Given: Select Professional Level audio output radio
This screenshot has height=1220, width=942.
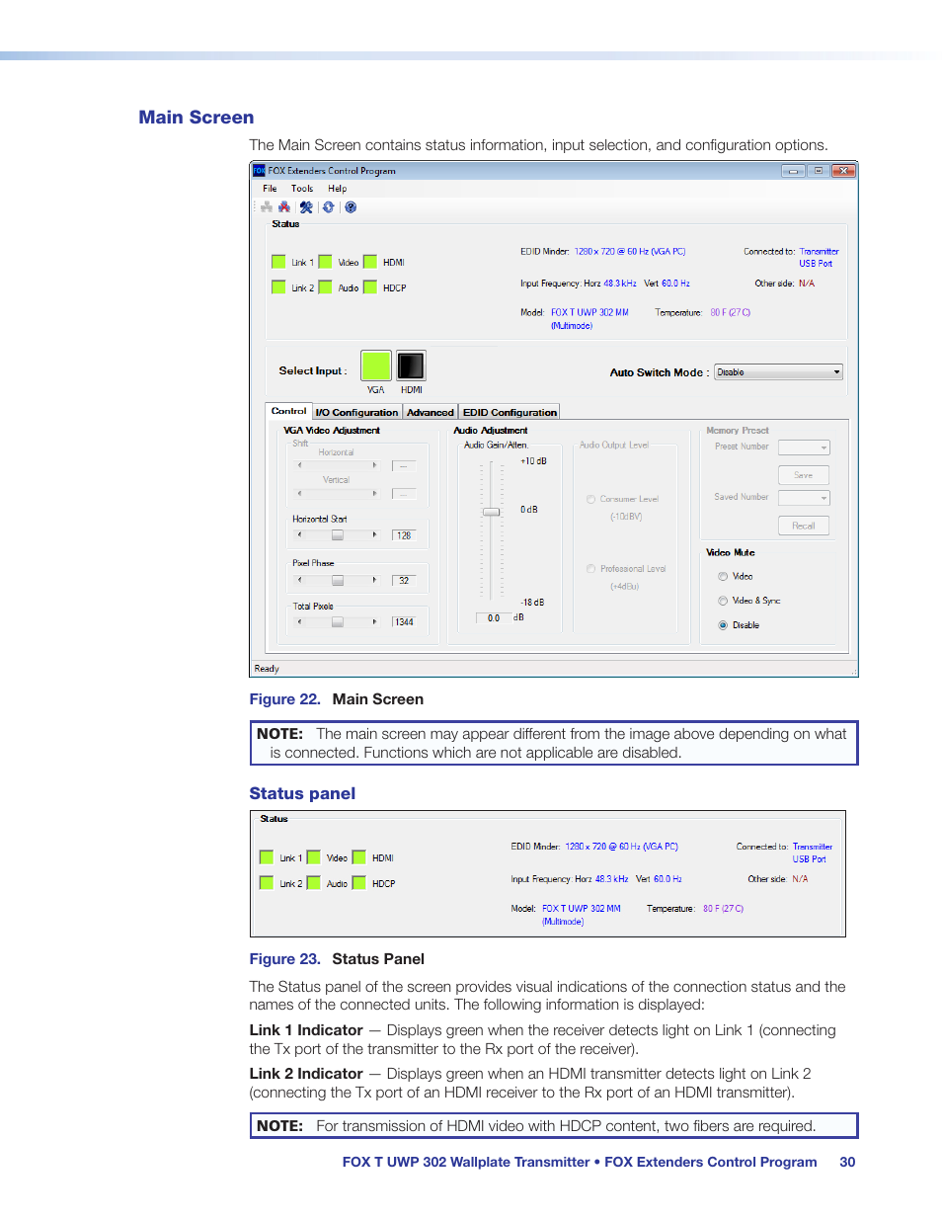Looking at the screenshot, I should [590, 569].
